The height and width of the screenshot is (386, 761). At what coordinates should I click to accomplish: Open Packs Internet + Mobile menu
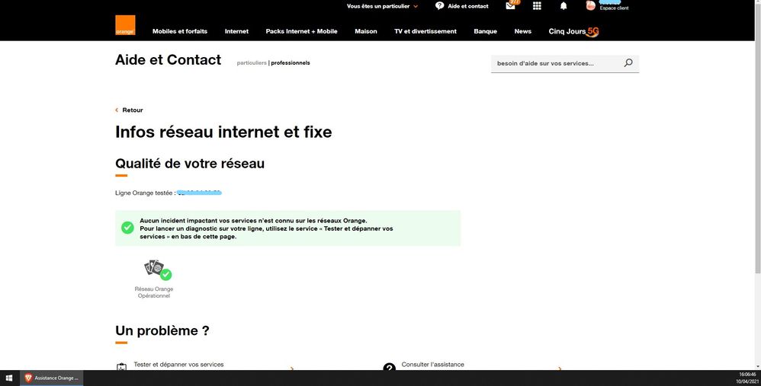[x=301, y=31]
